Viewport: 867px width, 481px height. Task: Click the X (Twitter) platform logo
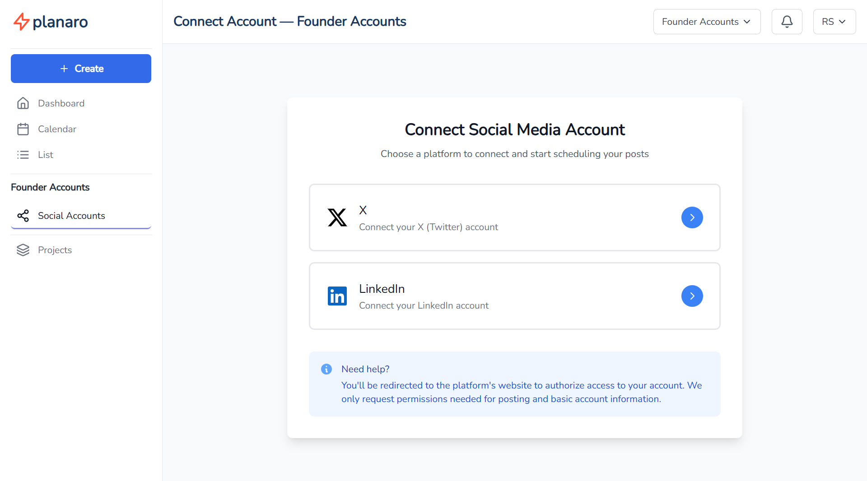click(337, 217)
